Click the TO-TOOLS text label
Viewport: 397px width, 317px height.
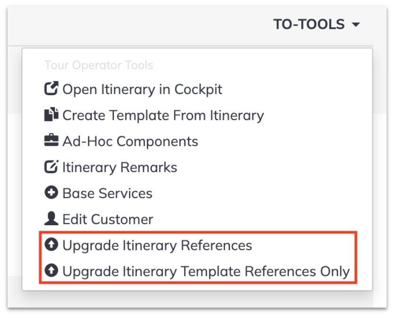pos(309,24)
